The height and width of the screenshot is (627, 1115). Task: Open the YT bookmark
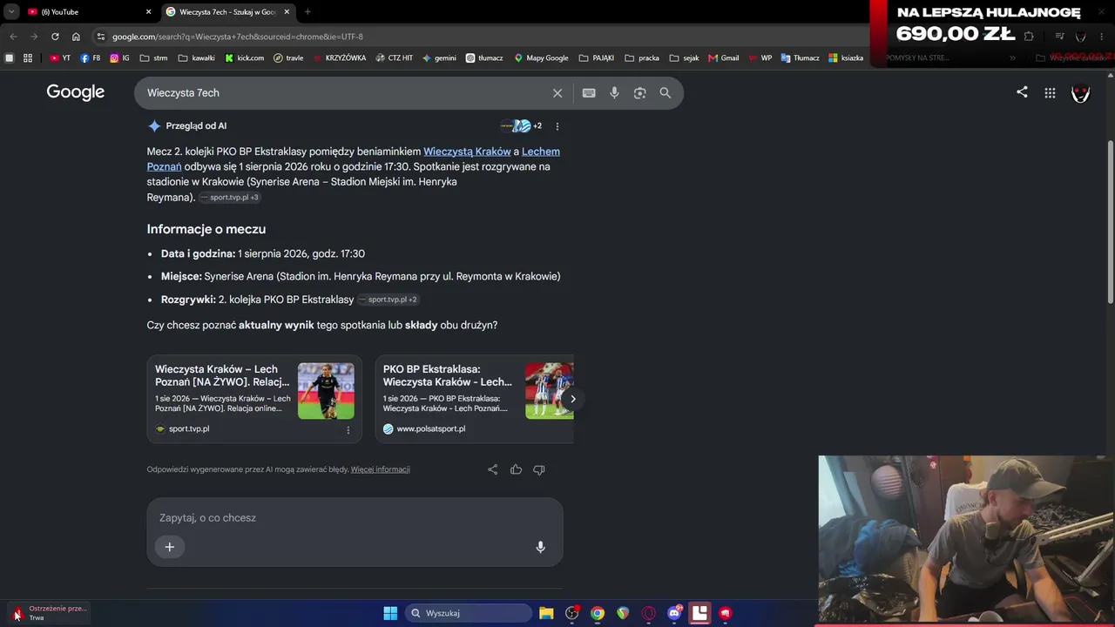[x=60, y=58]
